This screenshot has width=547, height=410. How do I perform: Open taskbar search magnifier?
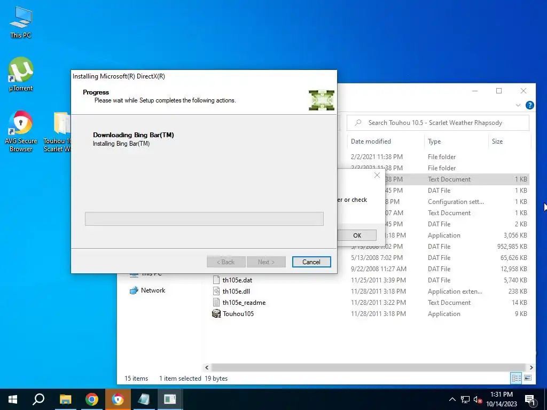tap(38, 399)
